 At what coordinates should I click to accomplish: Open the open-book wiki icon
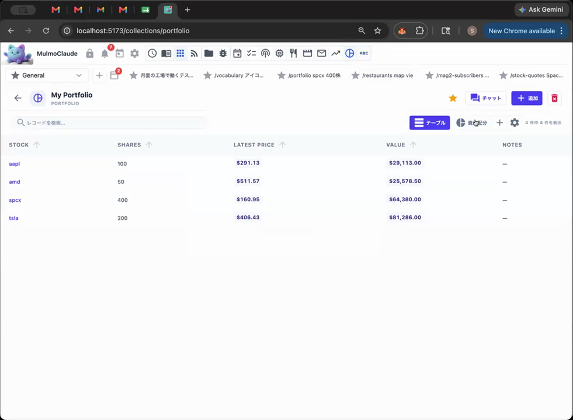tap(166, 53)
